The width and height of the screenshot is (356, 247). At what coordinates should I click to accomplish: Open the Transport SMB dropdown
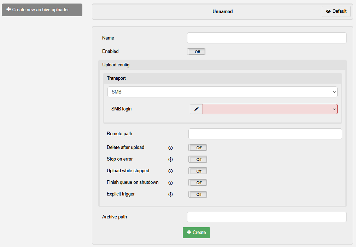222,92
